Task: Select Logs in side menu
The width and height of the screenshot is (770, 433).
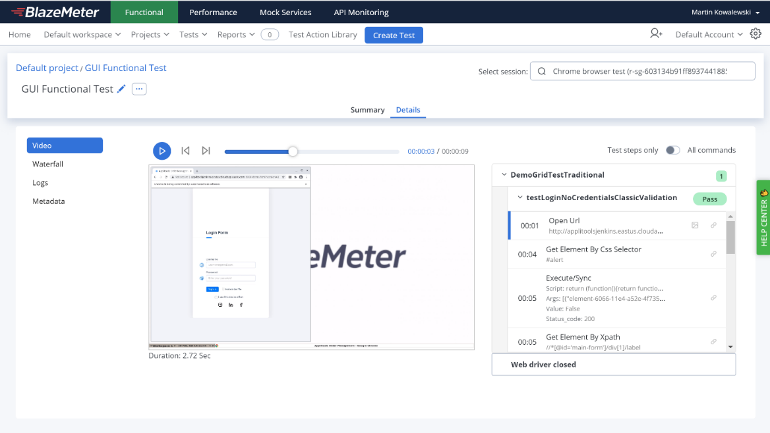Action: click(40, 182)
